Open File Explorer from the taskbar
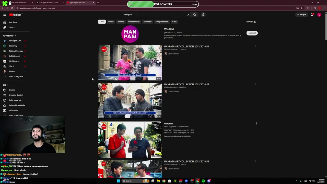Screen dimensions: 327x184 coord(158,181)
